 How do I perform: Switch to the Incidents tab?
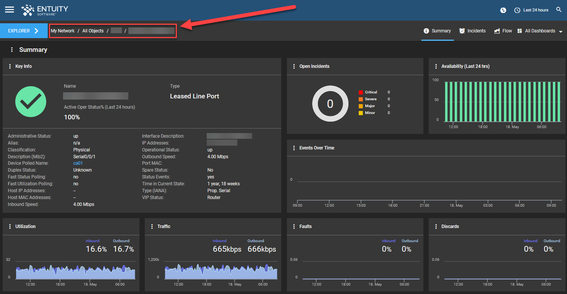click(x=472, y=31)
